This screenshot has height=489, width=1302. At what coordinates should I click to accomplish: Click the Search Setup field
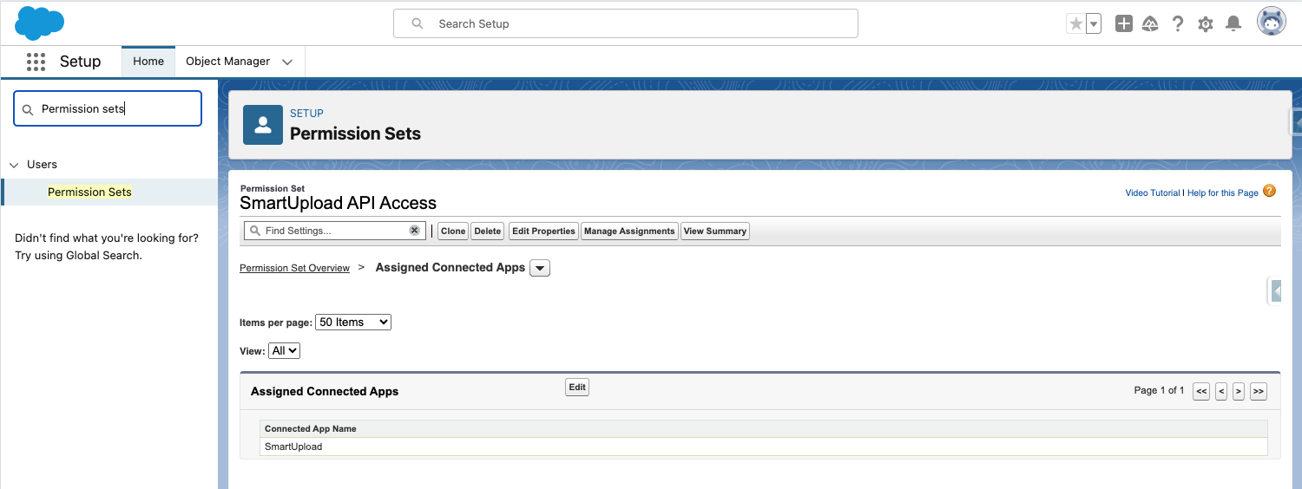pos(626,23)
